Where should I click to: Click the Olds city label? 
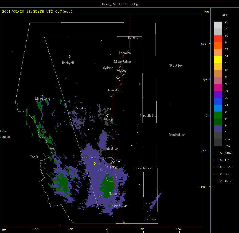point(108,109)
